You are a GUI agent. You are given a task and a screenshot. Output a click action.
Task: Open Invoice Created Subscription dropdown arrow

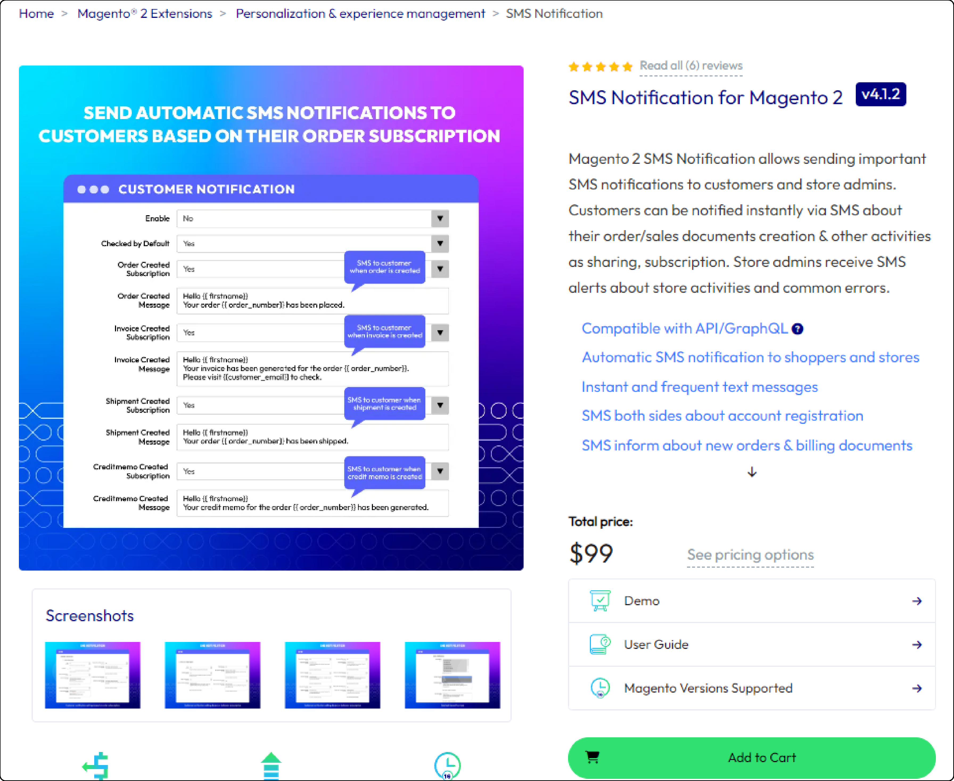coord(440,332)
